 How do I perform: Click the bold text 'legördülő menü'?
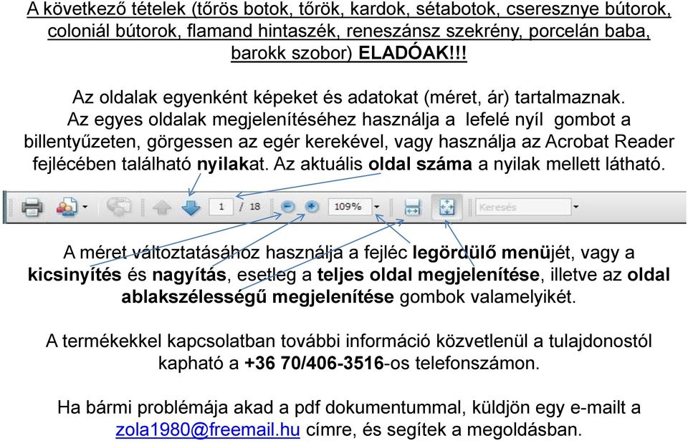click(482, 253)
